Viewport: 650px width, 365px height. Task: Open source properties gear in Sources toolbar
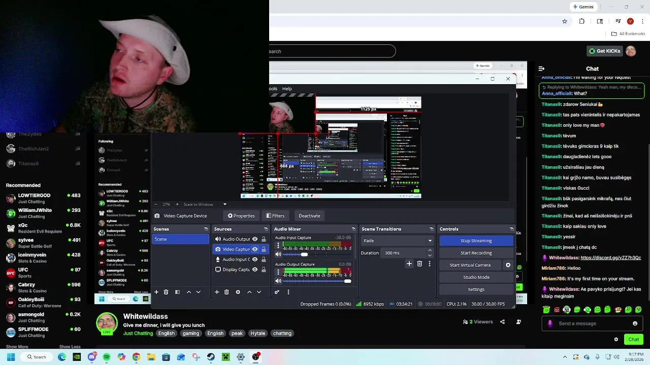[x=238, y=292]
